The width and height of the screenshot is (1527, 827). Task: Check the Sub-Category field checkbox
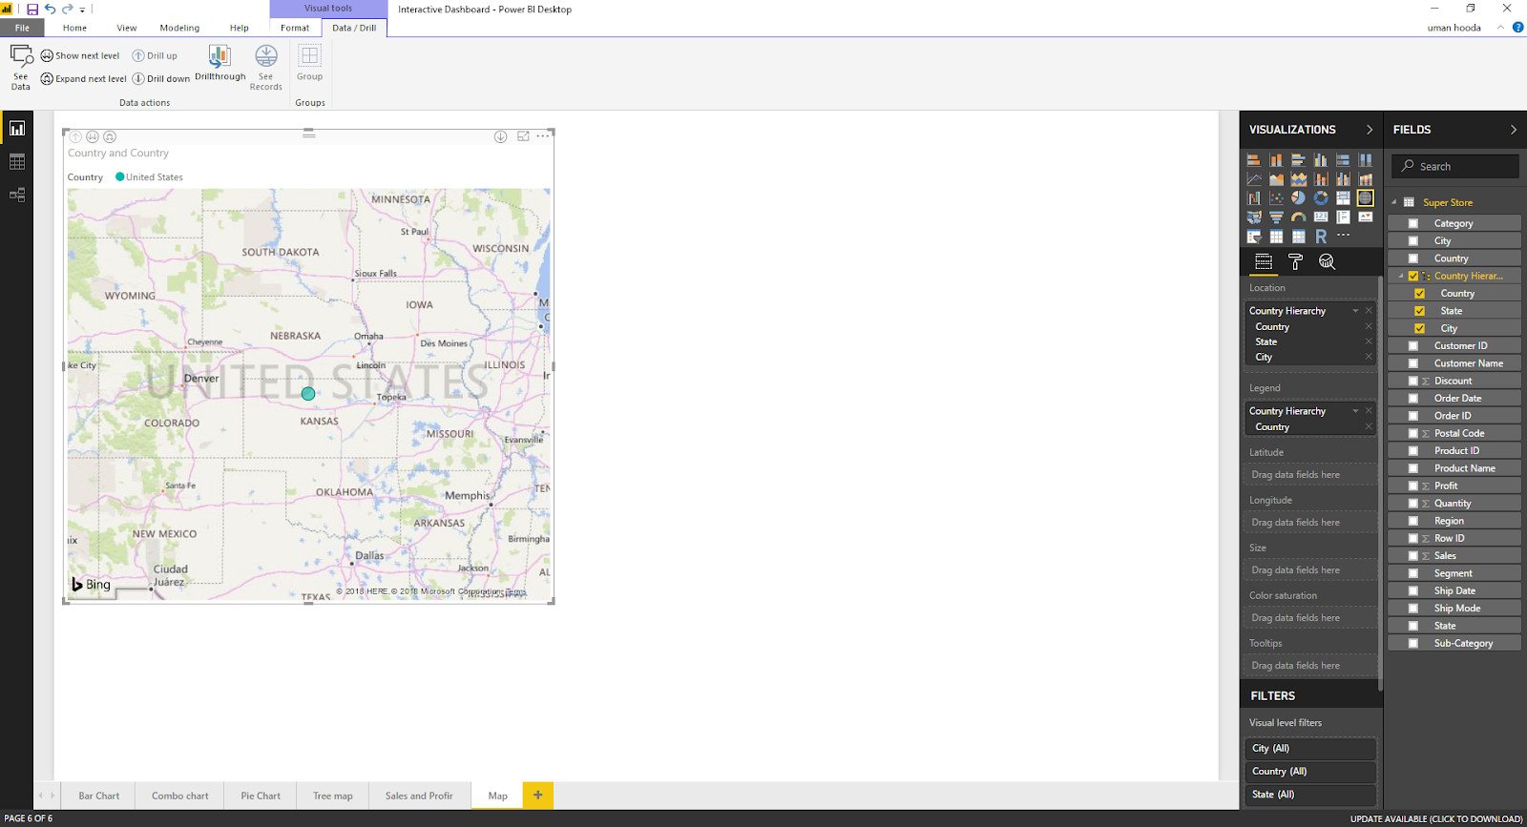click(1413, 644)
